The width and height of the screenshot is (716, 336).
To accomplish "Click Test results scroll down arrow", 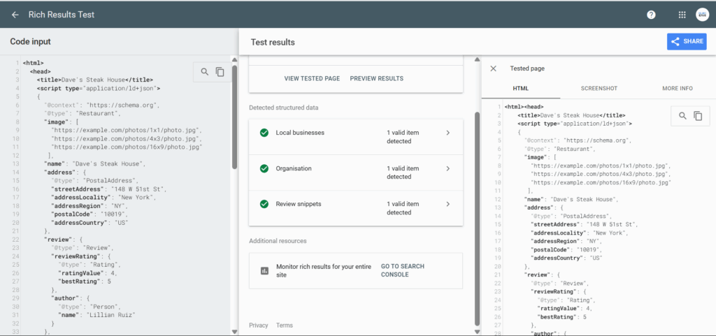I will 478,332.
